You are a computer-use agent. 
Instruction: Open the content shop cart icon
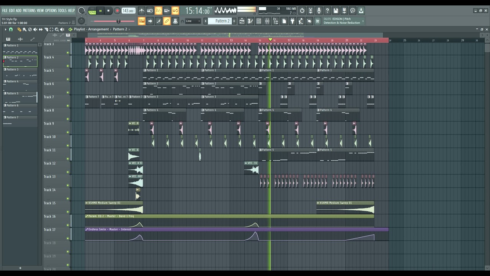(x=318, y=21)
